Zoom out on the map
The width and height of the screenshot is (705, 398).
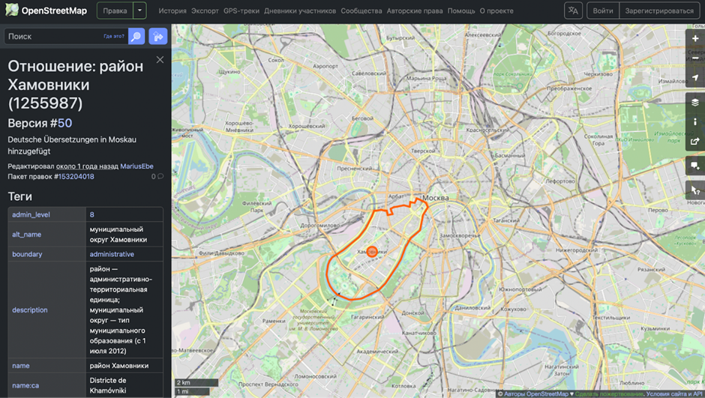[695, 58]
